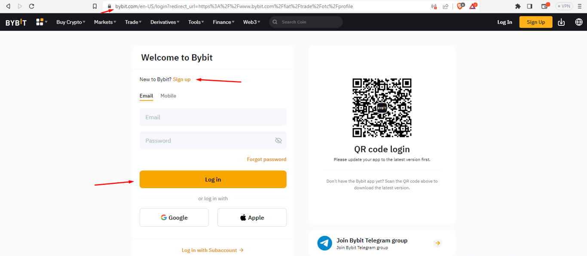Open the language globe icon
Image resolution: width=587 pixels, height=256 pixels.
pyautogui.click(x=579, y=22)
